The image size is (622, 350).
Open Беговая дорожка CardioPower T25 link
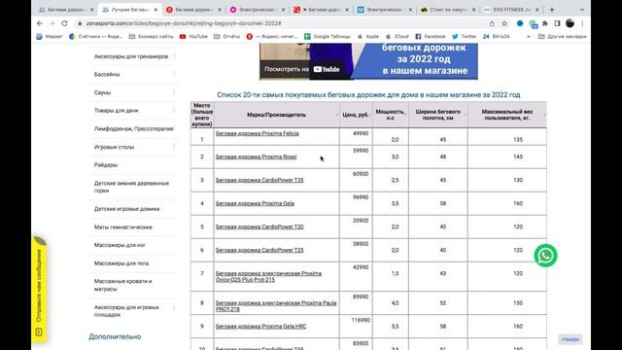click(259, 251)
